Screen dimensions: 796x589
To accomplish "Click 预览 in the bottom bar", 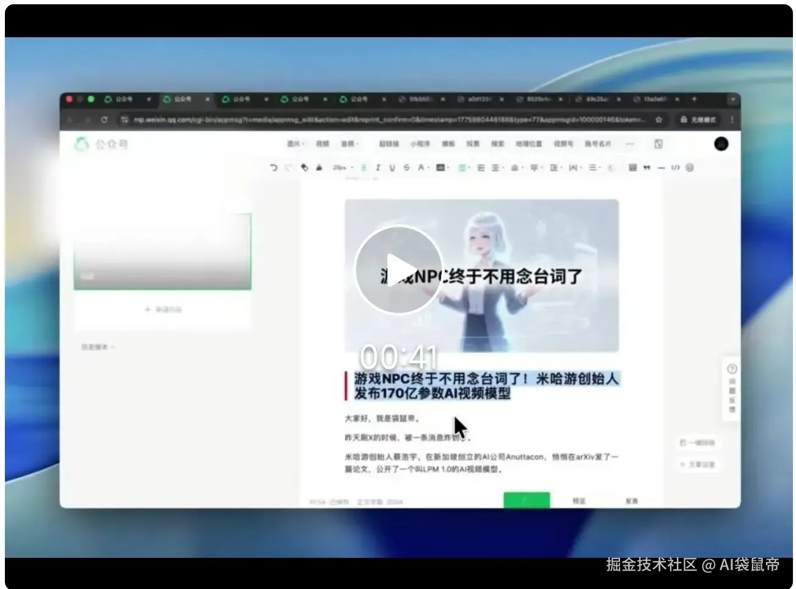I will pos(579,501).
